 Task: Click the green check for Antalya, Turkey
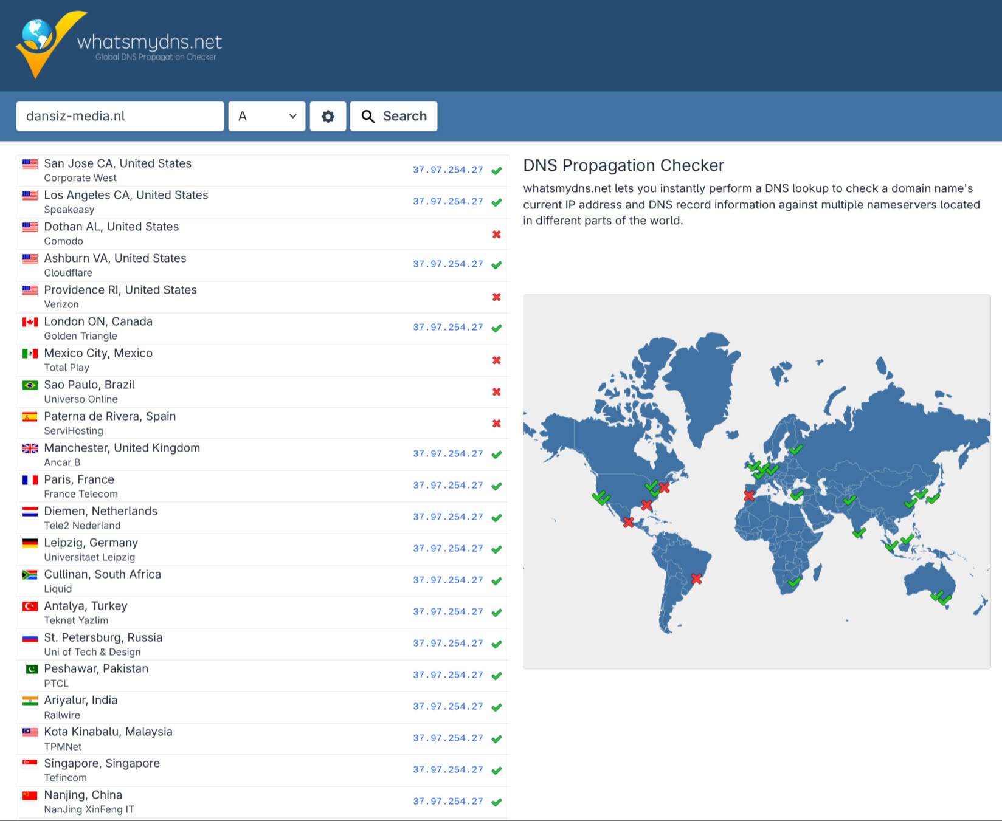click(497, 613)
